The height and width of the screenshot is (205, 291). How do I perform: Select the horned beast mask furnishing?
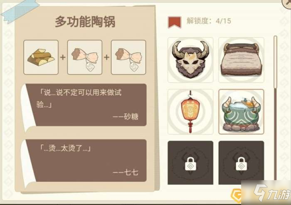point(190,60)
